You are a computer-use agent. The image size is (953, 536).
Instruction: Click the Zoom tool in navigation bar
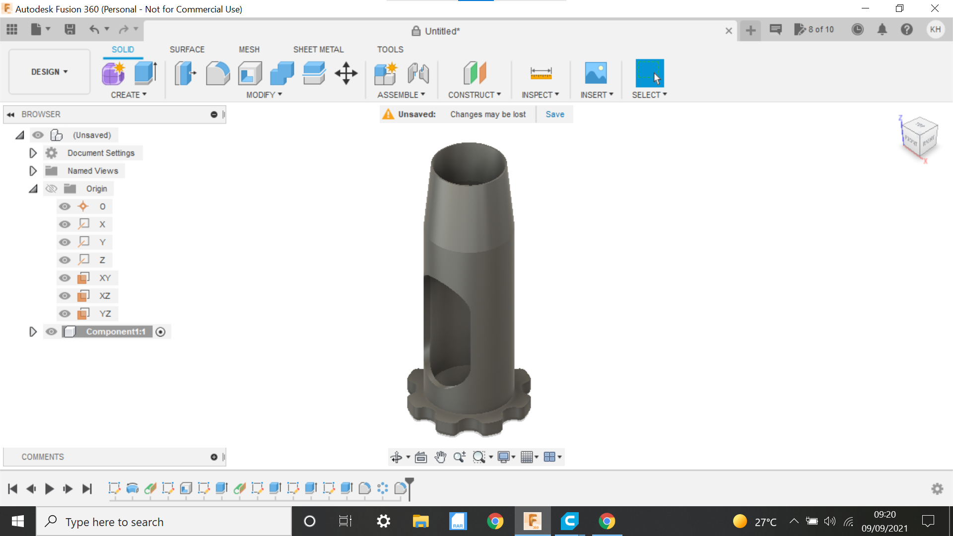pos(459,457)
